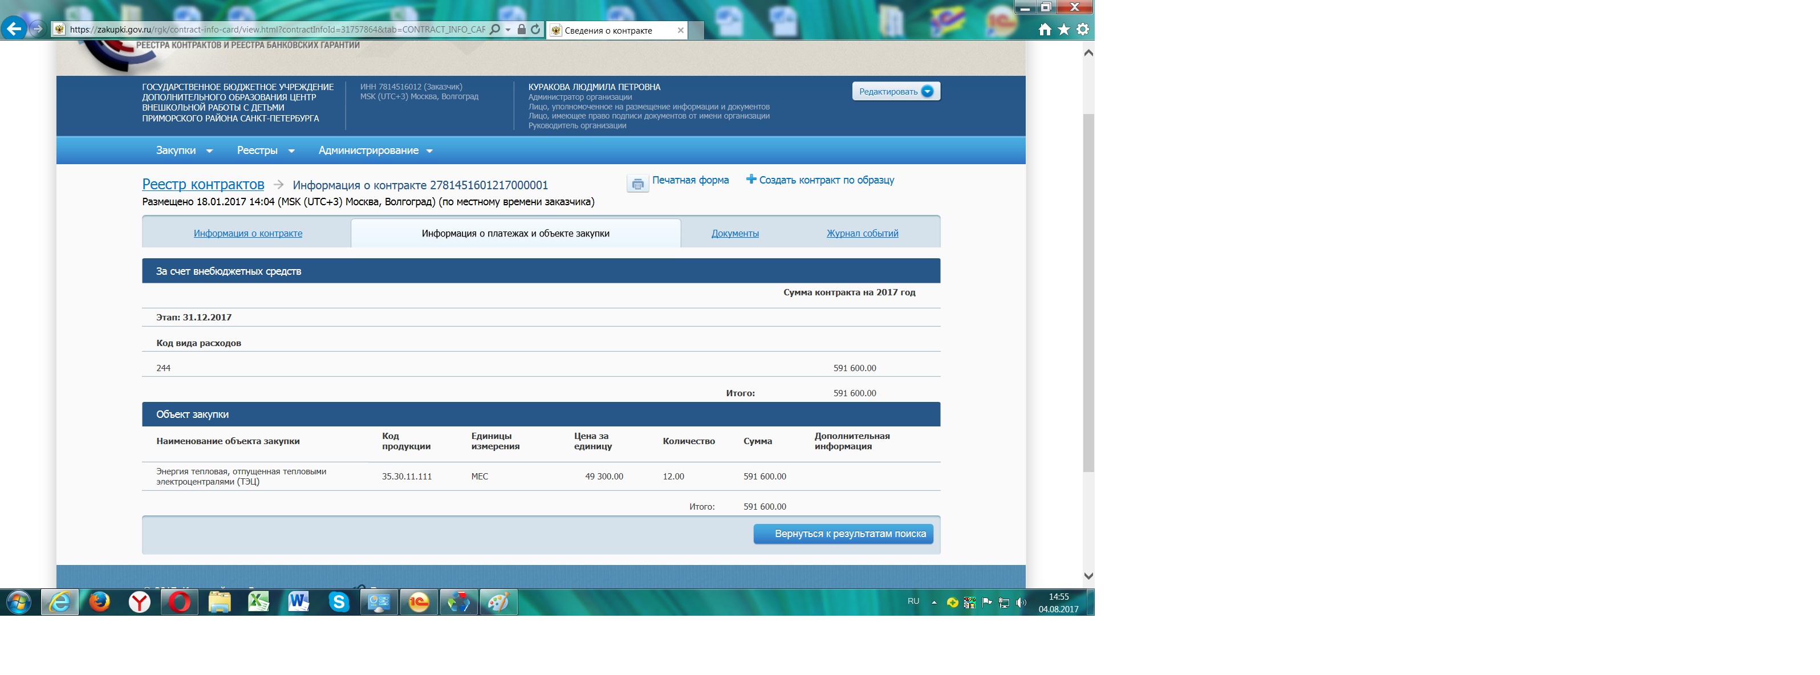
Task: Click the browser back arrow button
Action: click(x=14, y=29)
